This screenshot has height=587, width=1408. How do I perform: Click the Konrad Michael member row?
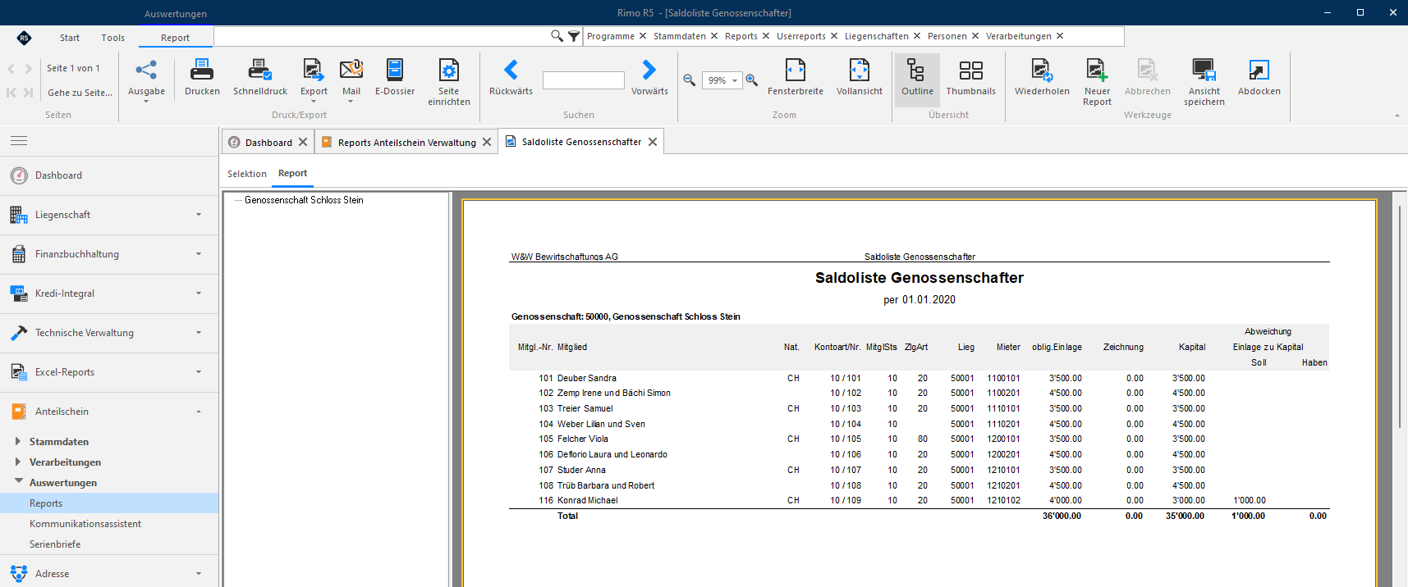[x=919, y=500]
